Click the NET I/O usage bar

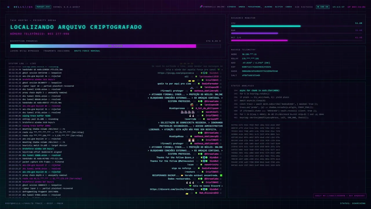pyautogui.click(x=297, y=40)
